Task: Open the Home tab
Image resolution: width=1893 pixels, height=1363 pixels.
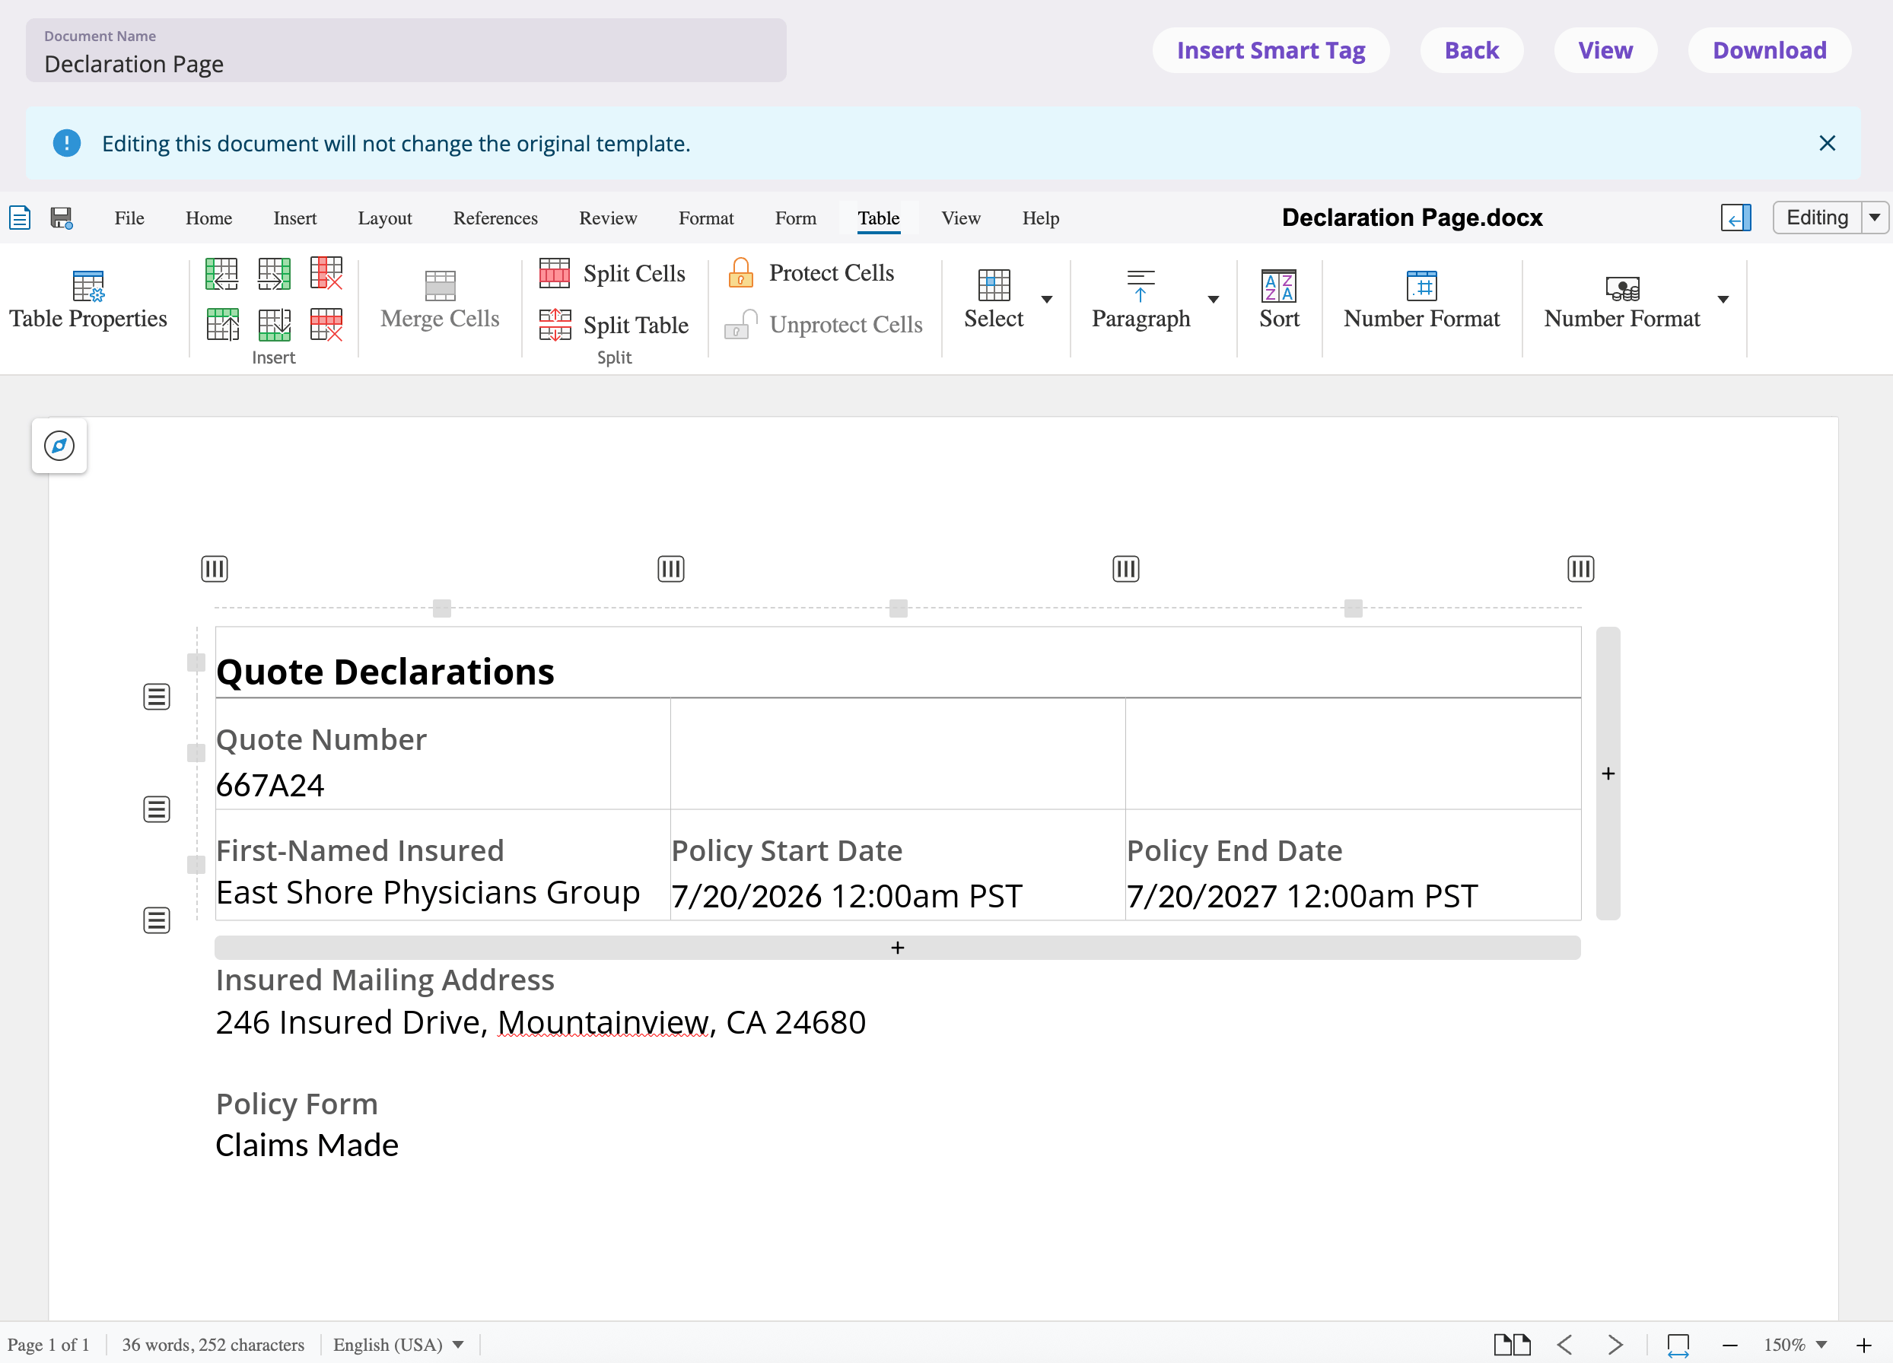Action: pyautogui.click(x=208, y=218)
